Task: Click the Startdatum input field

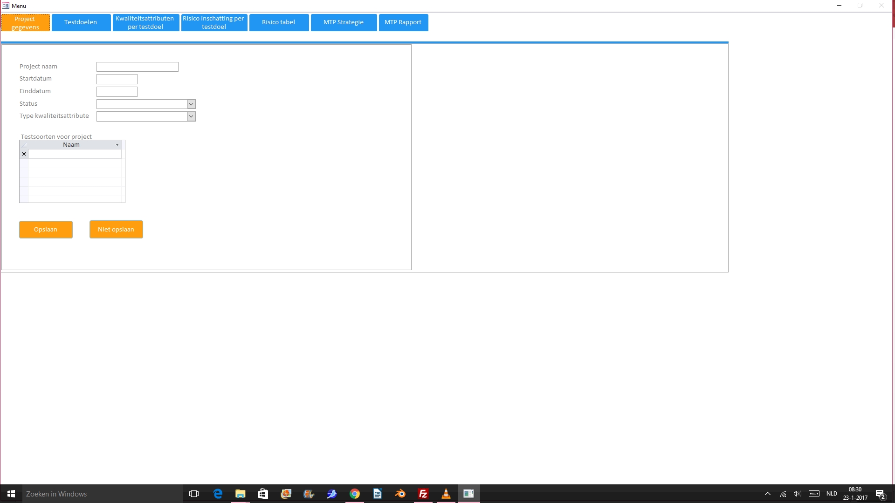Action: click(117, 79)
